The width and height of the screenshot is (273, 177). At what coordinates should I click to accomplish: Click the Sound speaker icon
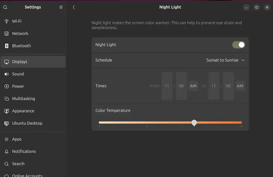pyautogui.click(x=7, y=74)
